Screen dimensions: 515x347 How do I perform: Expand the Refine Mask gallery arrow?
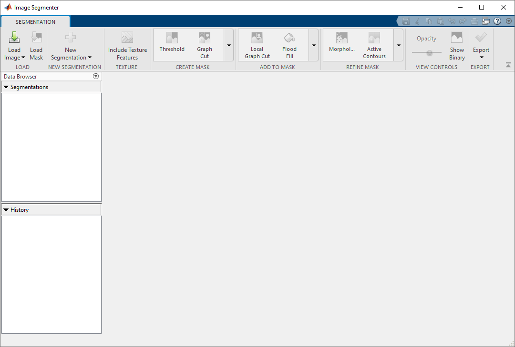pos(398,45)
